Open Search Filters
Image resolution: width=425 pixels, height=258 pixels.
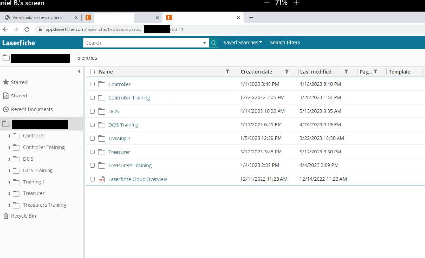coord(285,43)
